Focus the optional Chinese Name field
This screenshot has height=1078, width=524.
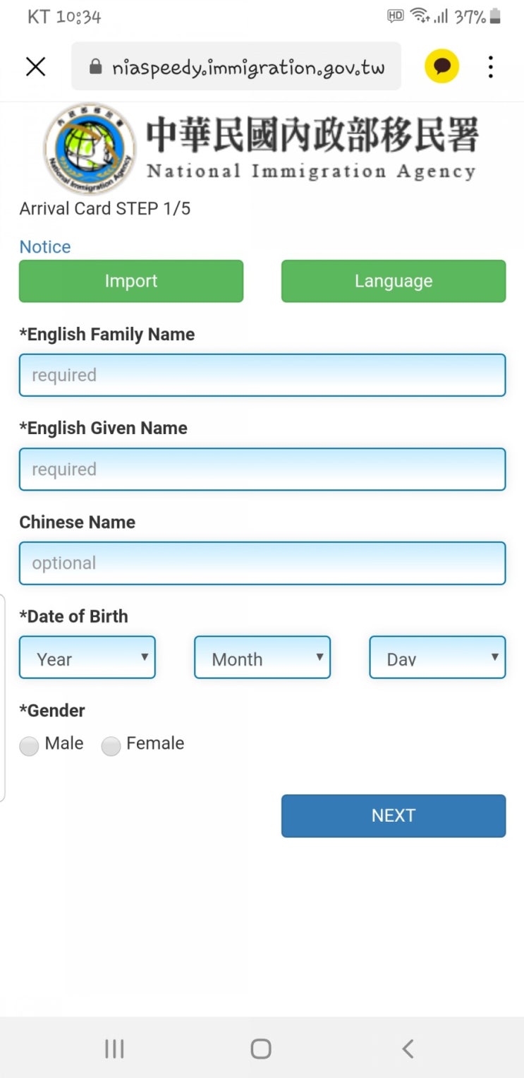262,563
